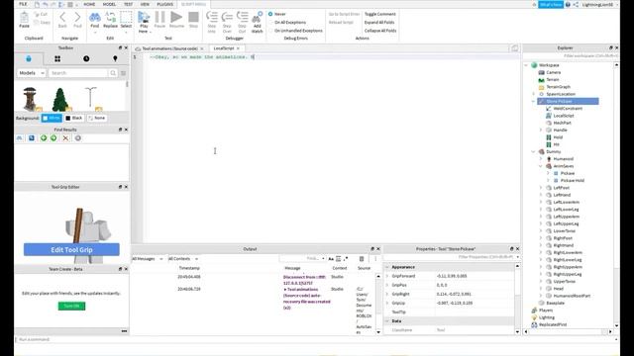The width and height of the screenshot is (634, 356).
Task: Select the tree model thumbnail in Toolbox
Action: click(x=60, y=99)
